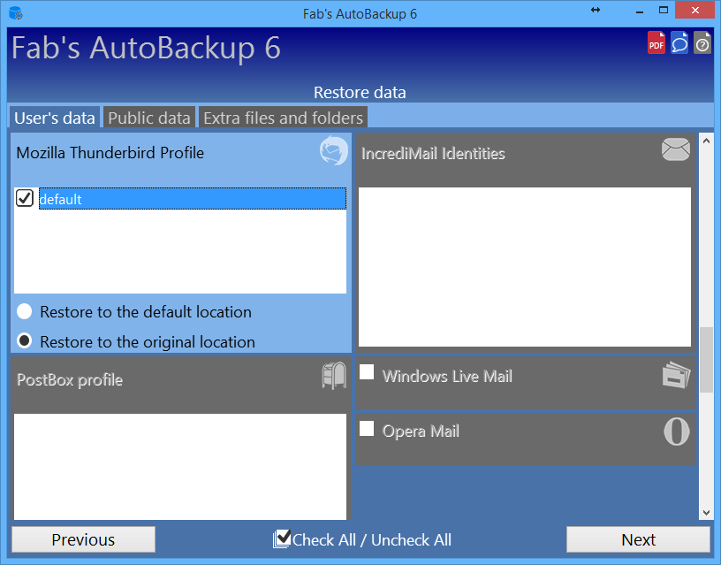This screenshot has height=565, width=721.
Task: Uncheck the default Thunderbird profile checkbox
Action: point(25,198)
